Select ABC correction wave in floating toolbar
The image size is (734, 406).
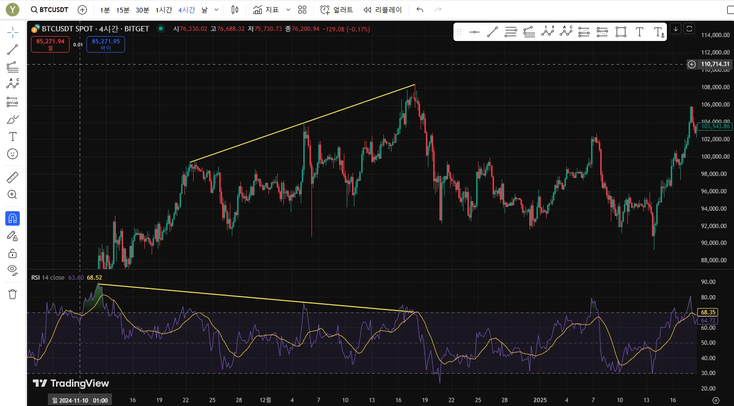coord(566,32)
